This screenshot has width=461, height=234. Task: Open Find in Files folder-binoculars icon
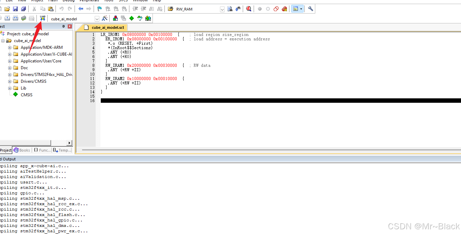coord(171,9)
